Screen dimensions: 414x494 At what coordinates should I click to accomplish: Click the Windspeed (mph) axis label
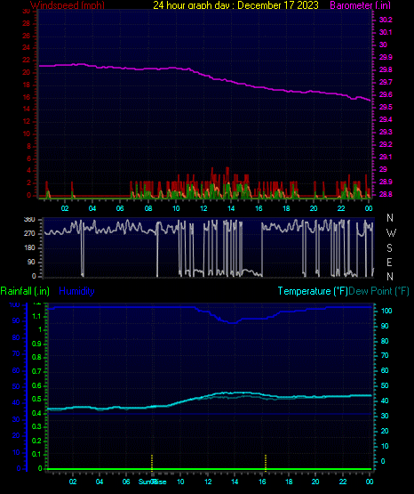[68, 5]
